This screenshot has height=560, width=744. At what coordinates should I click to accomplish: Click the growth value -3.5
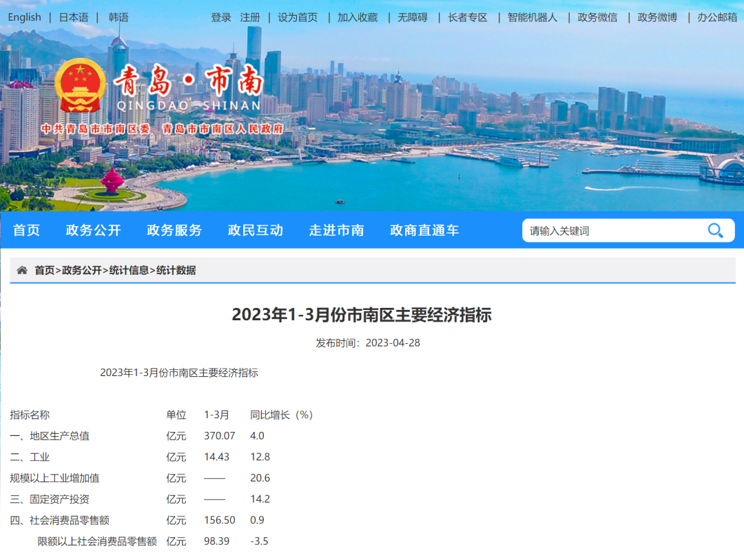259,541
